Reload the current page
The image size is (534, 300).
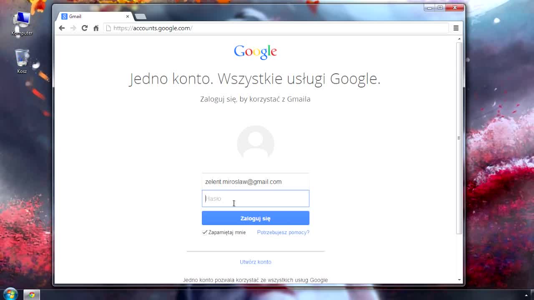tap(85, 28)
